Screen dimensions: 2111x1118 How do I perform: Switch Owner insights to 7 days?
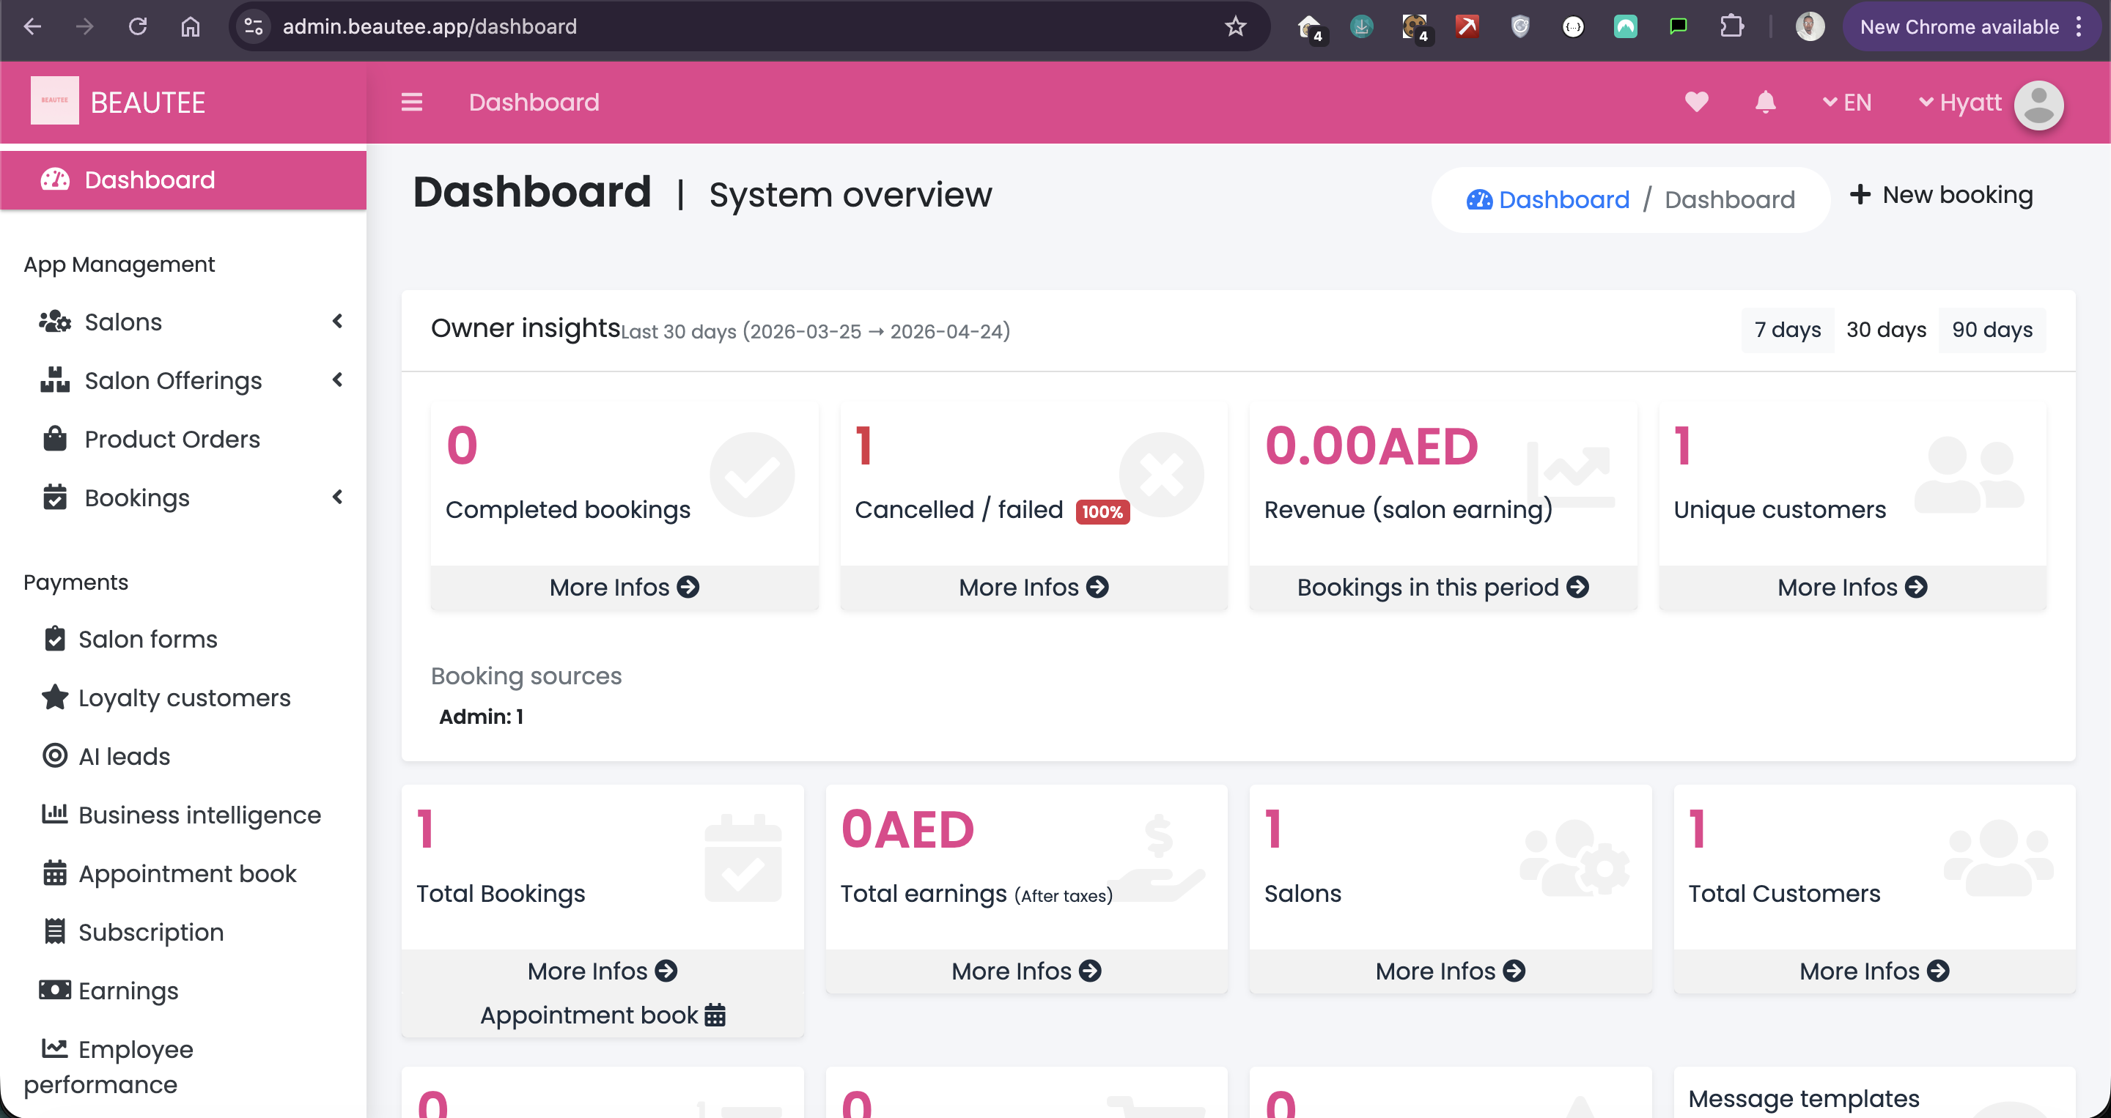(x=1787, y=330)
